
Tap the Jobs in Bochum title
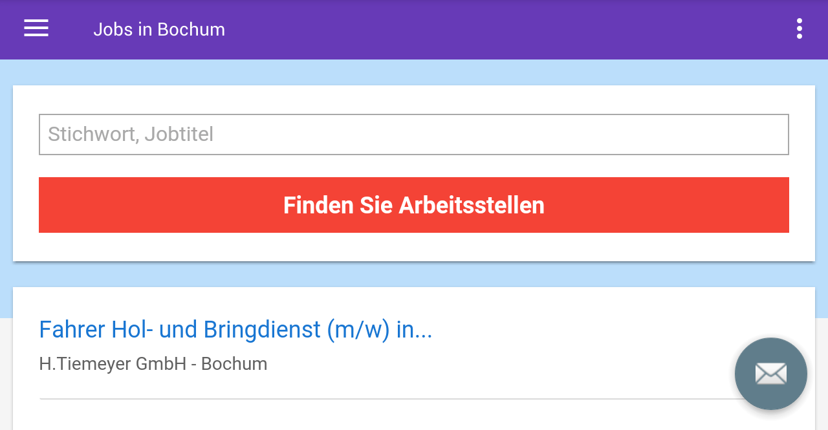pyautogui.click(x=159, y=29)
